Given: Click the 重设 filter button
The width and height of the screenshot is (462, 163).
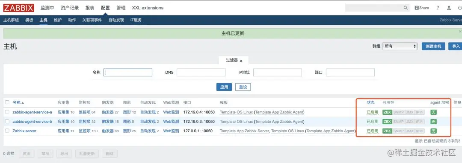Looking at the screenshot, I should click(243, 87).
